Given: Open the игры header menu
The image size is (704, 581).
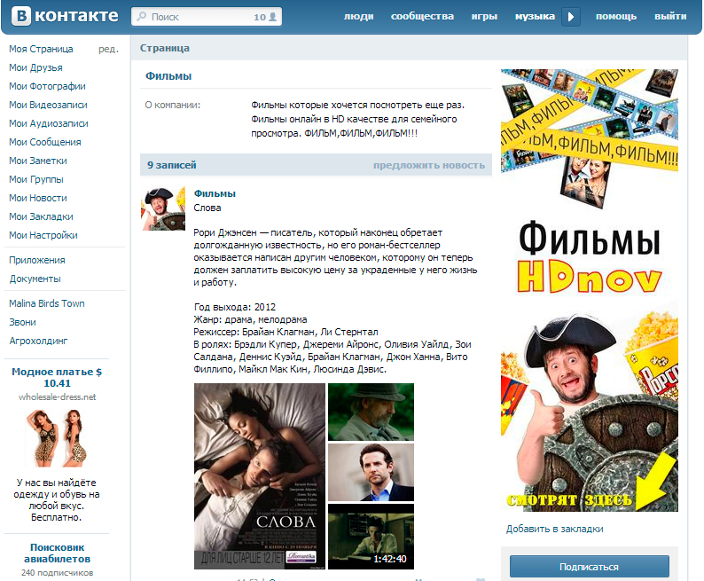Looking at the screenshot, I should click(x=484, y=17).
